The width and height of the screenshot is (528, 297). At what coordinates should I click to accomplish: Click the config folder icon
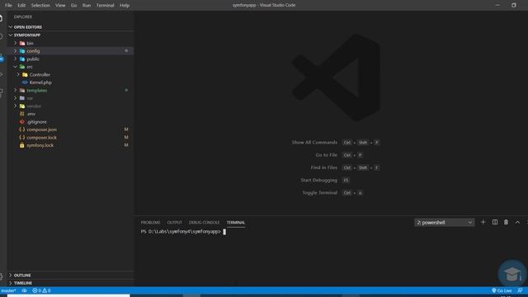tap(22, 51)
